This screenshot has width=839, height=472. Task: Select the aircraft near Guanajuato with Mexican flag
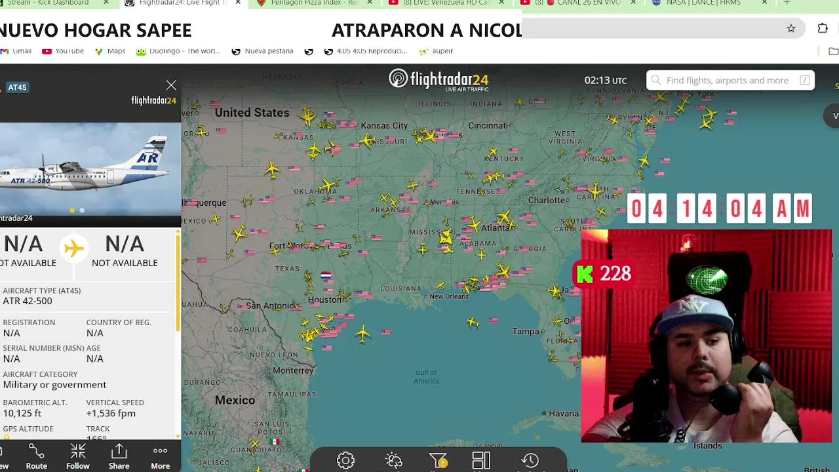click(256, 444)
